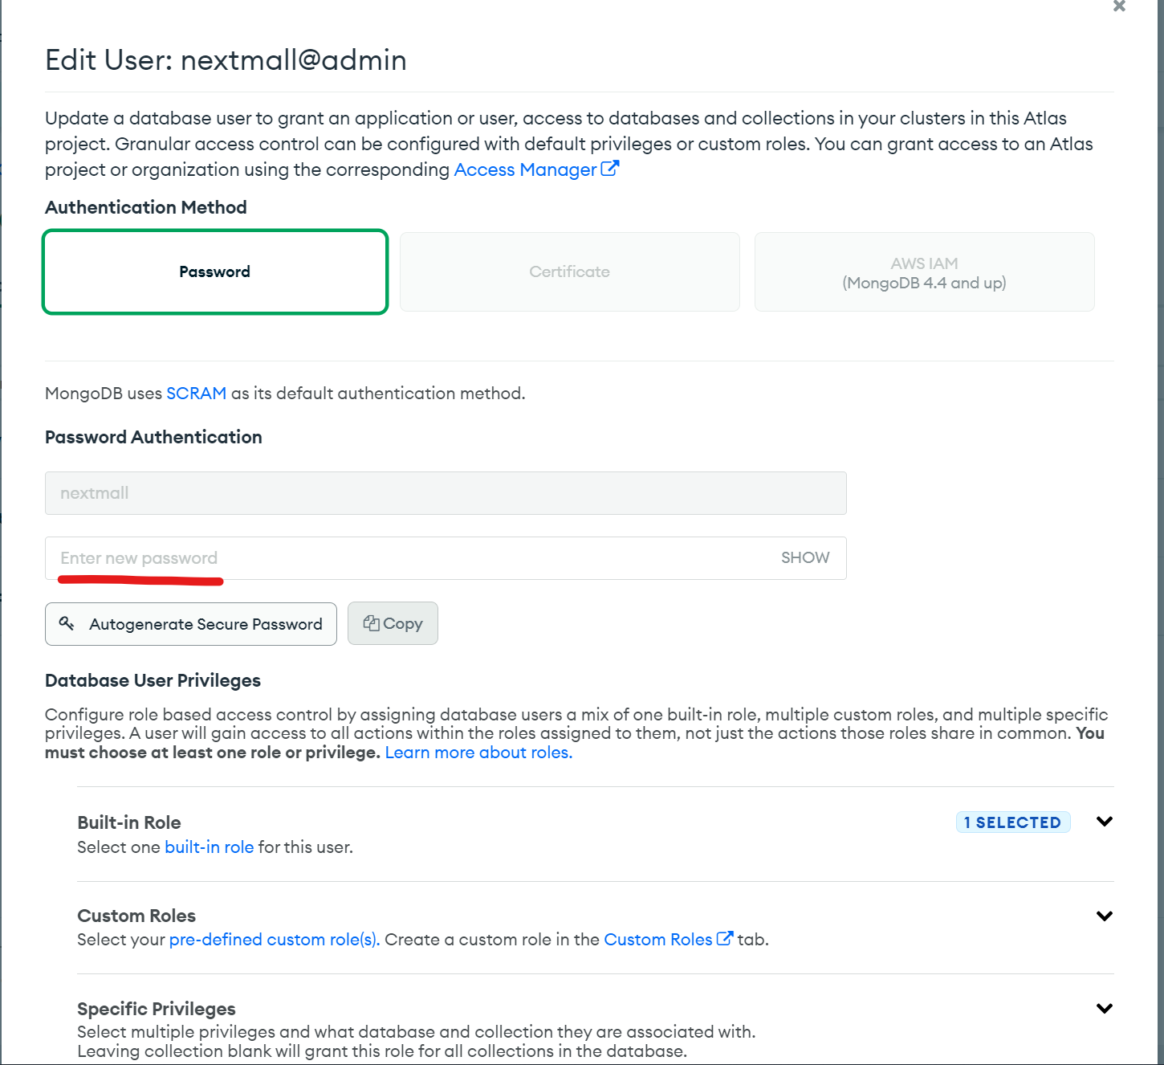Open pre-defined custom role(s) link
This screenshot has height=1065, width=1164.
point(275,940)
